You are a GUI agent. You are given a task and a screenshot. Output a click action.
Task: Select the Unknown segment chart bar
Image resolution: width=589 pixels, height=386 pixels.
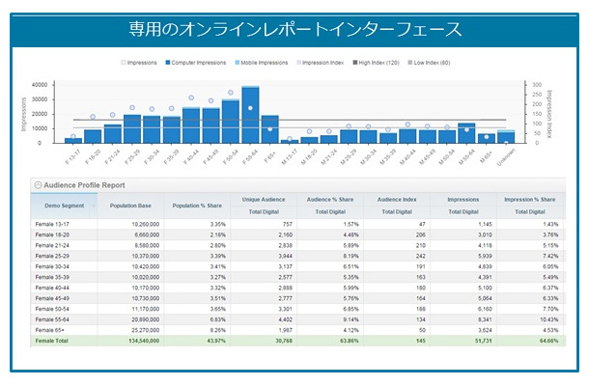click(506, 137)
